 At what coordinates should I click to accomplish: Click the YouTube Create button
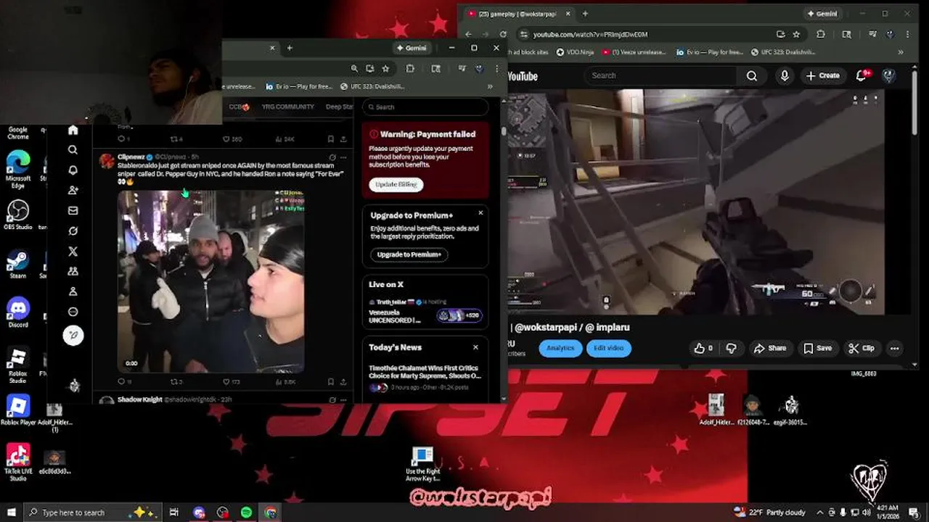(x=822, y=75)
